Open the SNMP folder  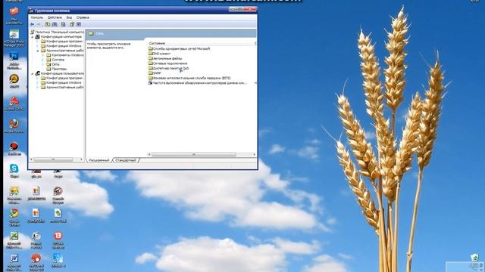click(x=155, y=73)
